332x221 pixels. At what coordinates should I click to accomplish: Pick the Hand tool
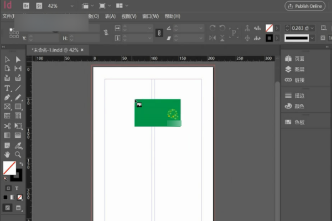coord(7,154)
